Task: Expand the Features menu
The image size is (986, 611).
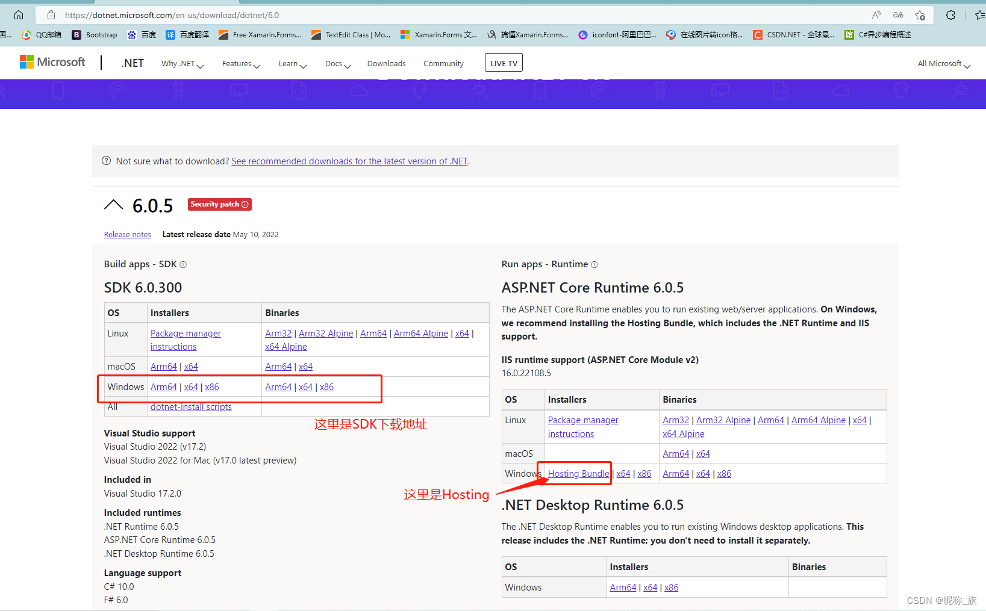Action: point(241,64)
